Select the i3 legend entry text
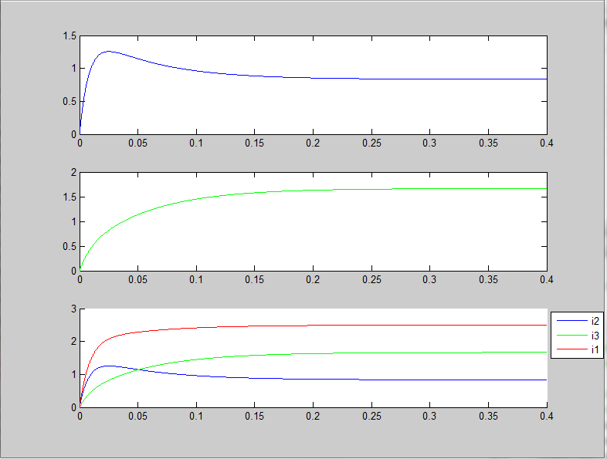Image resolution: width=607 pixels, height=459 pixels. pos(595,336)
